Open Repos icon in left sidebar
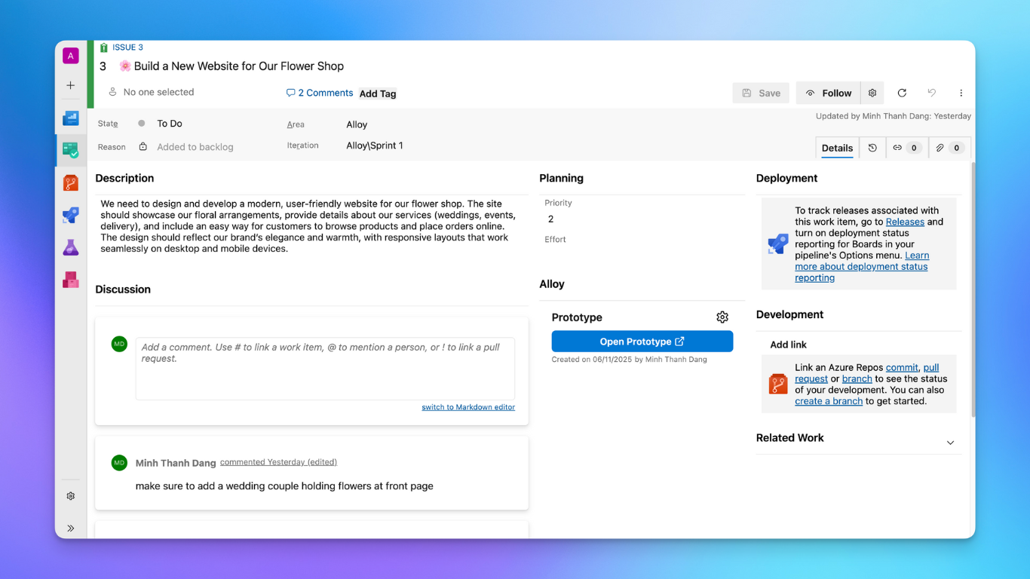This screenshot has height=579, width=1030. (71, 182)
